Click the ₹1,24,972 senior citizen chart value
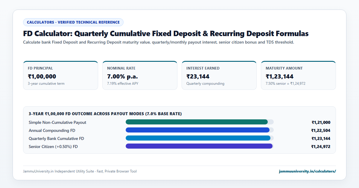359x188 pixels. [x=321, y=147]
